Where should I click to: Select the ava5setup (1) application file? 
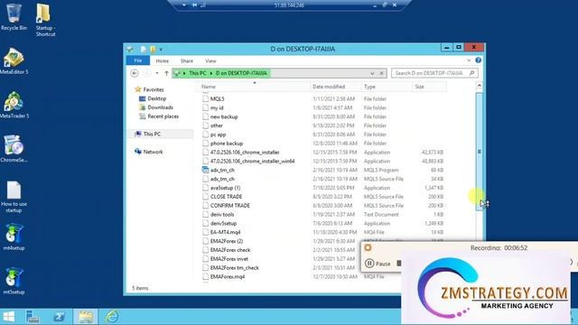225,188
